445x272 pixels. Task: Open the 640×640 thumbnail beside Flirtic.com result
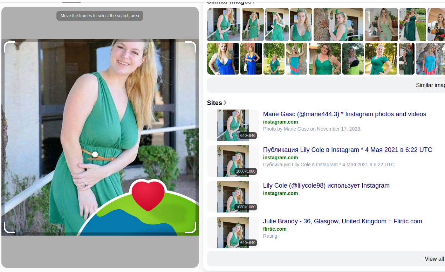coord(233,232)
